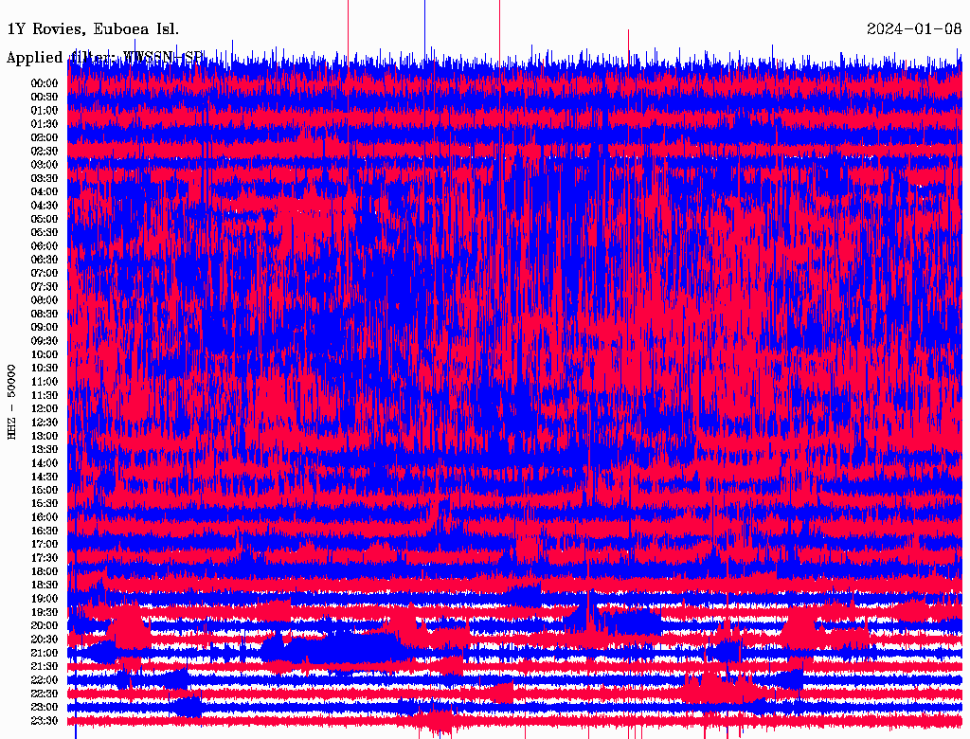Select the 21:30 row label
Viewport: 970px width, 739px height.
tap(45, 667)
